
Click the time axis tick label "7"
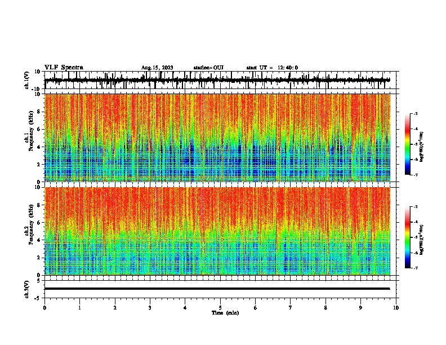[x=291, y=308]
